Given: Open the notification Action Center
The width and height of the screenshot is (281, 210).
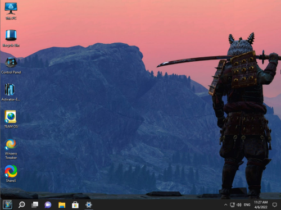Looking at the screenshot, I should point(274,205).
